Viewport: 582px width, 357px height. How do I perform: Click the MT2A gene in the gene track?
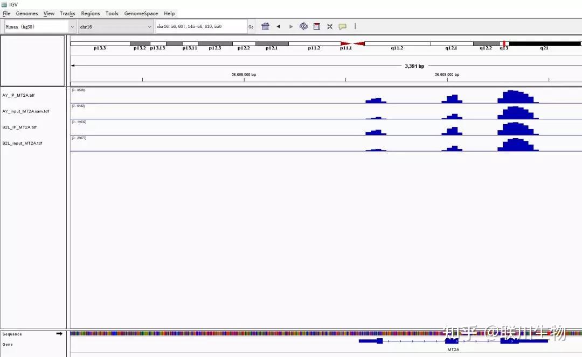[x=453, y=340]
